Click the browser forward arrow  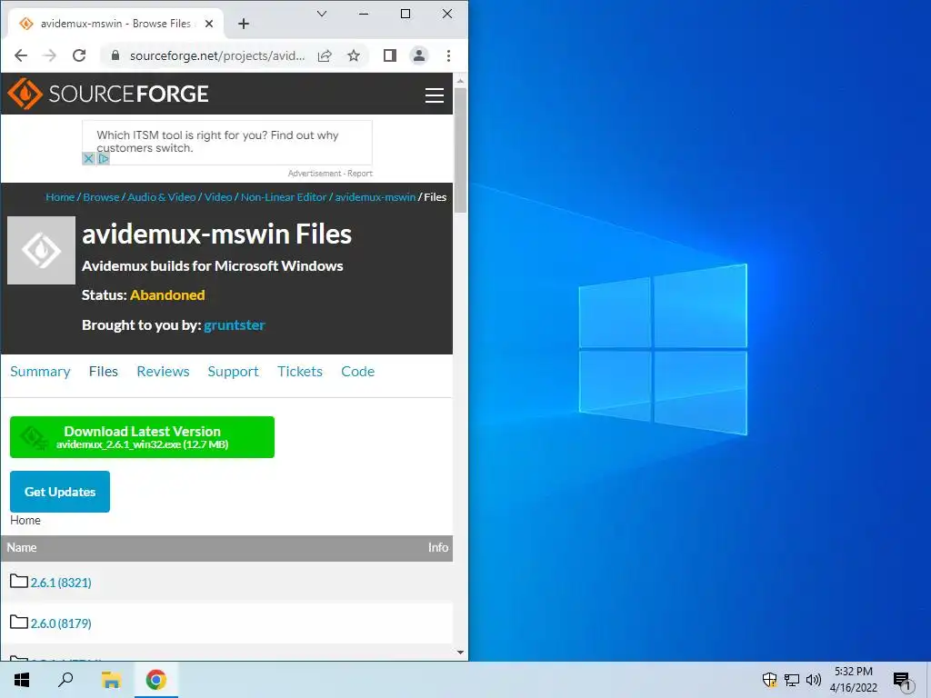pyautogui.click(x=50, y=55)
